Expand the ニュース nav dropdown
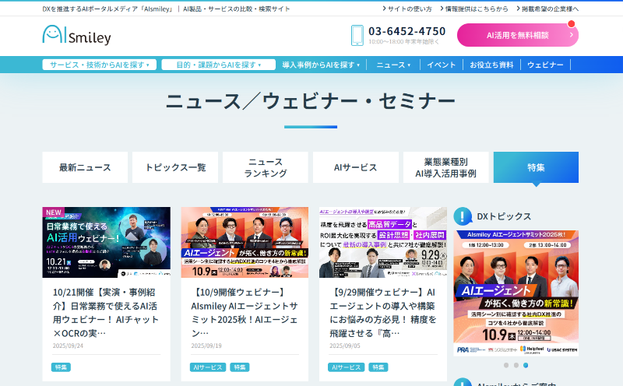 [393, 65]
